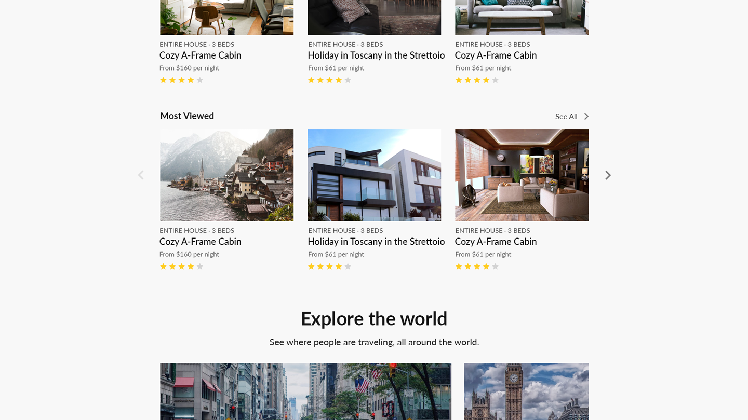The width and height of the screenshot is (748, 420).
Task: Click star rating under $160 Most Viewed cabin
Action: [x=181, y=267]
